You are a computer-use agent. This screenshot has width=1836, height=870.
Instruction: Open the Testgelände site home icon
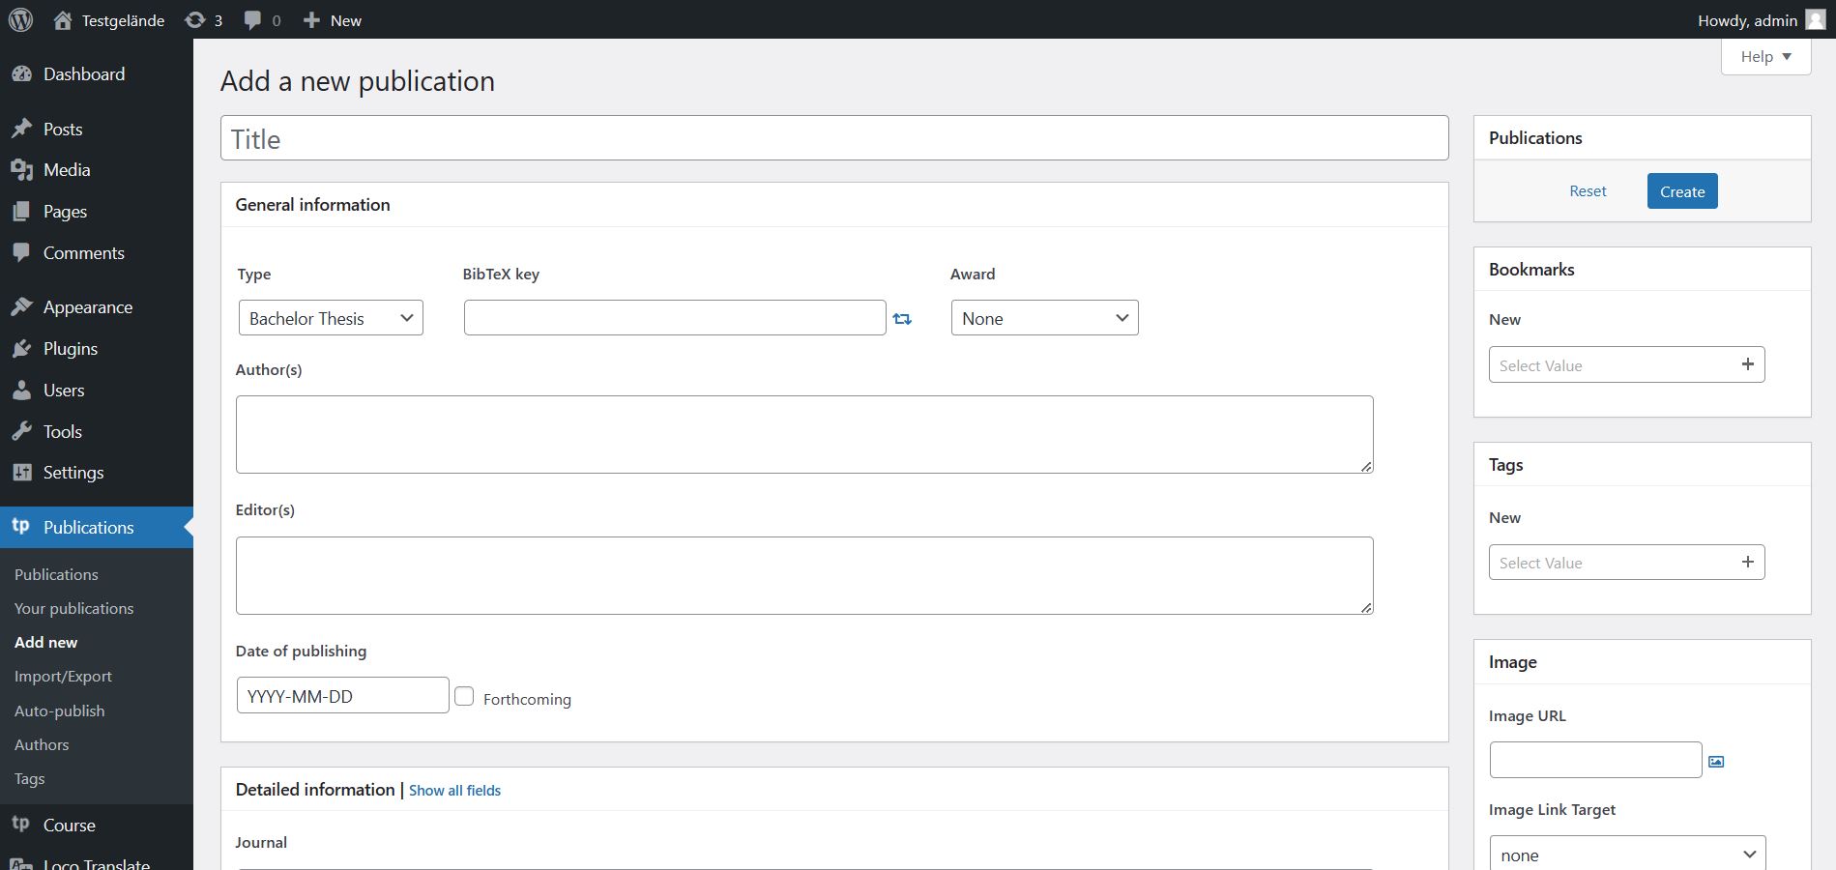point(63,20)
